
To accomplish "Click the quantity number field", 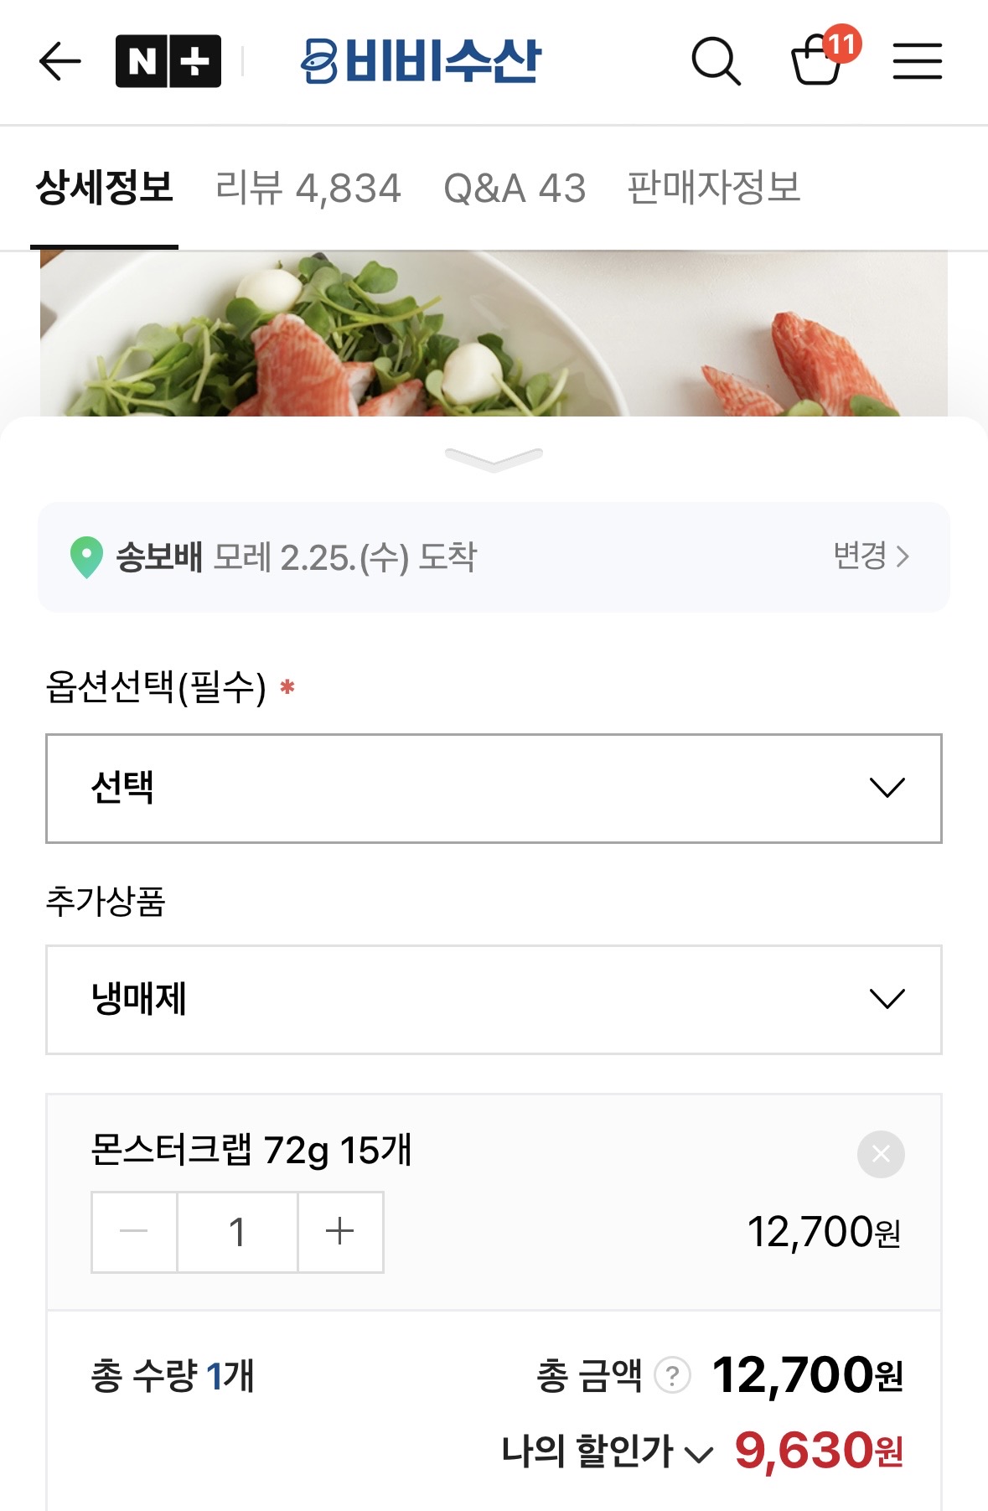I will click(x=237, y=1232).
